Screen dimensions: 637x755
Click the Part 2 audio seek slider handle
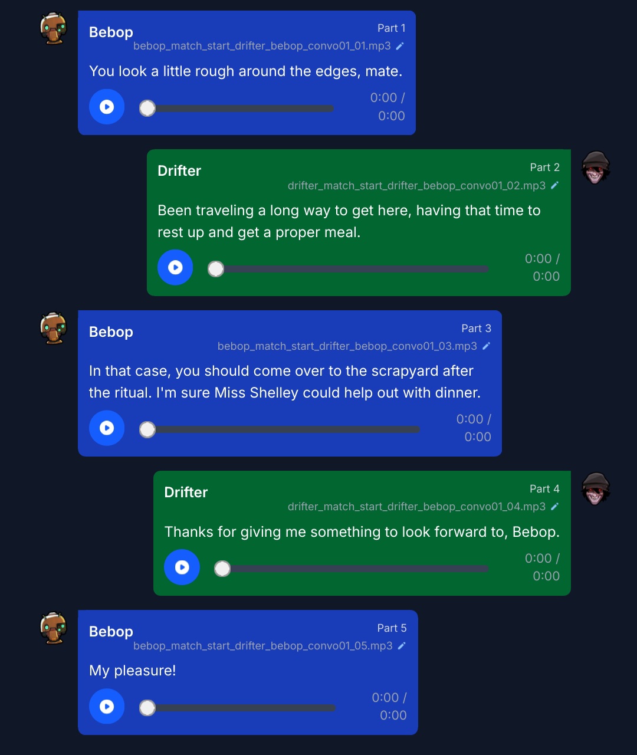click(216, 269)
